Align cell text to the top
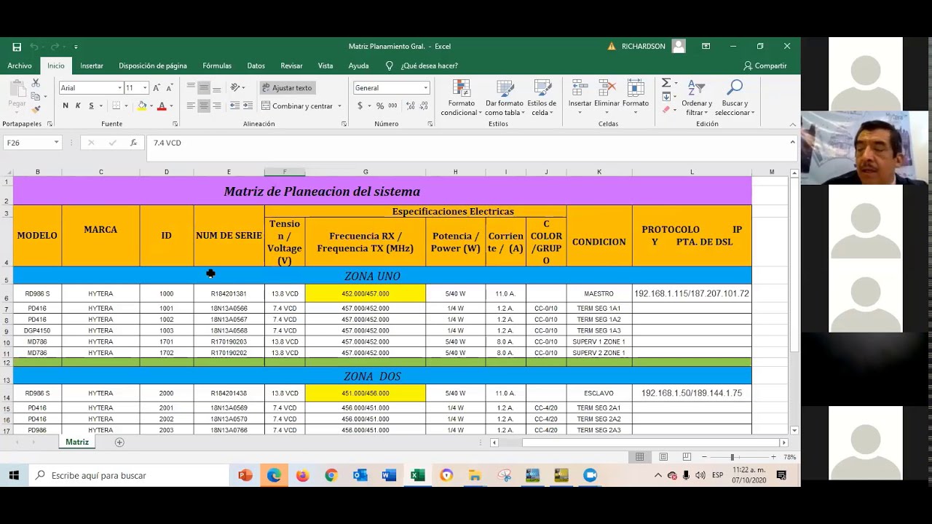Image resolution: width=932 pixels, height=524 pixels. pyautogui.click(x=191, y=87)
